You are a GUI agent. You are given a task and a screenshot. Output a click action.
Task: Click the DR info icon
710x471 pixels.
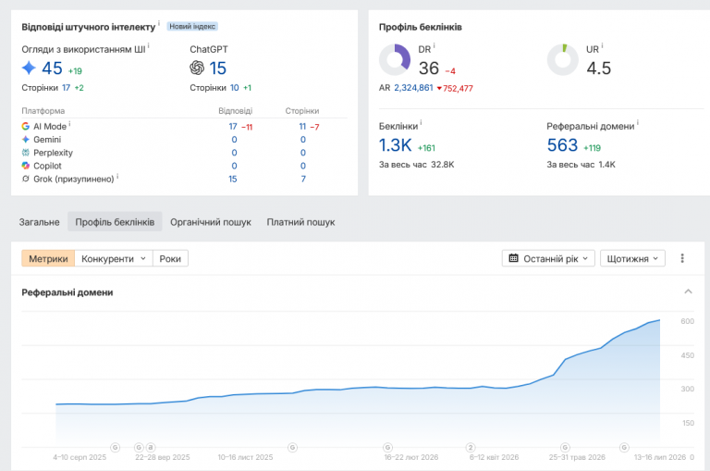point(435,45)
